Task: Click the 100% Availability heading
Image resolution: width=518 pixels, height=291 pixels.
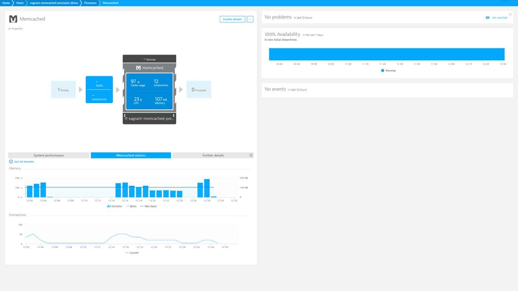Action: 282,34
